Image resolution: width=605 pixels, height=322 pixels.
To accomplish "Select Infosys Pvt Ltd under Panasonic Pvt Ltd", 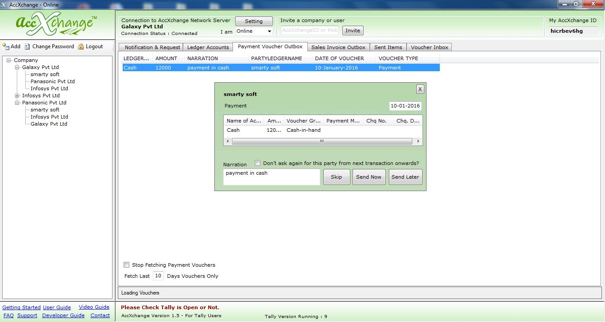I will pos(49,117).
